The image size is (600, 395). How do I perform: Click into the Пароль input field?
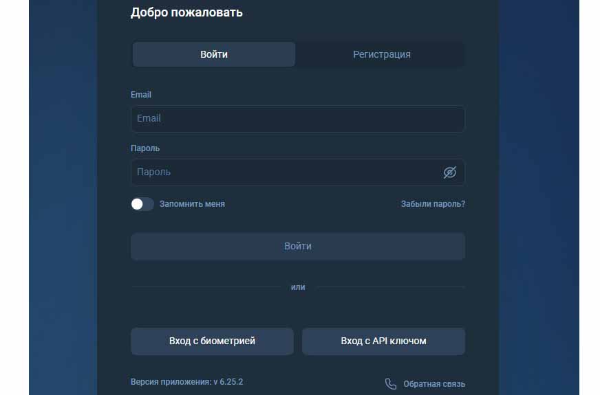pyautogui.click(x=298, y=172)
